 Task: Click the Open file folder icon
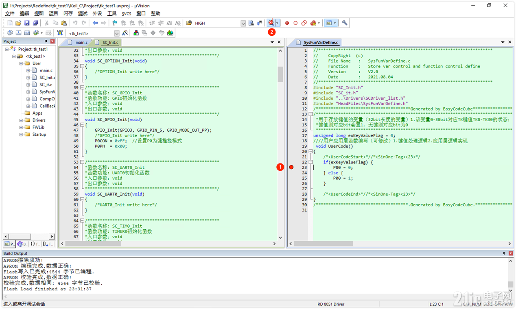click(18, 23)
